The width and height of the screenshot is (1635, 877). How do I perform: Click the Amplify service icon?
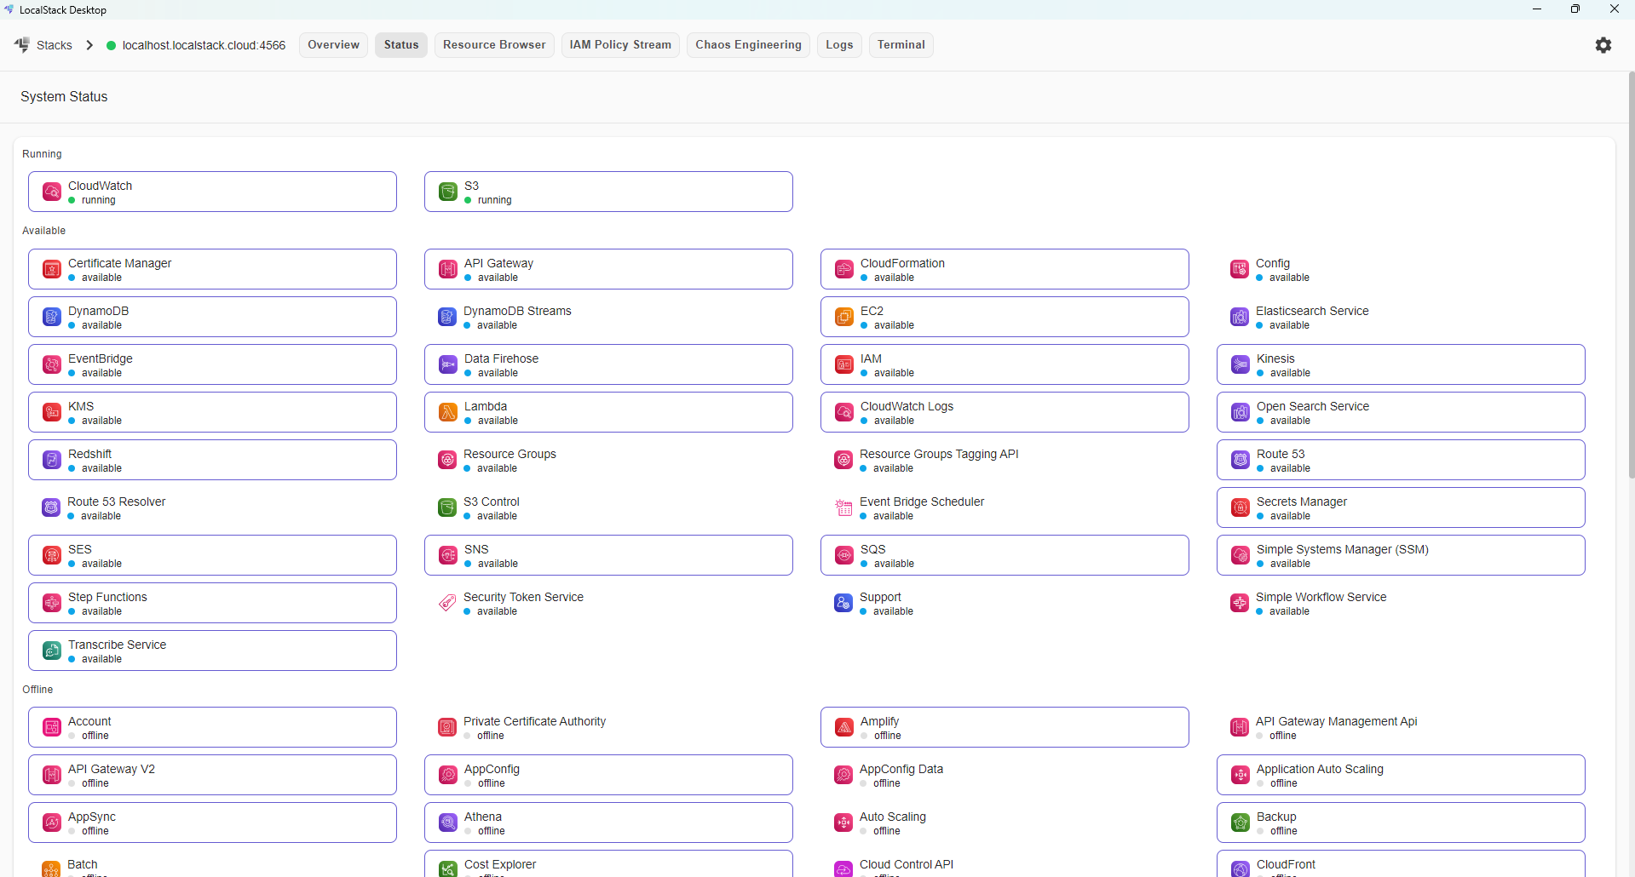pyautogui.click(x=844, y=727)
